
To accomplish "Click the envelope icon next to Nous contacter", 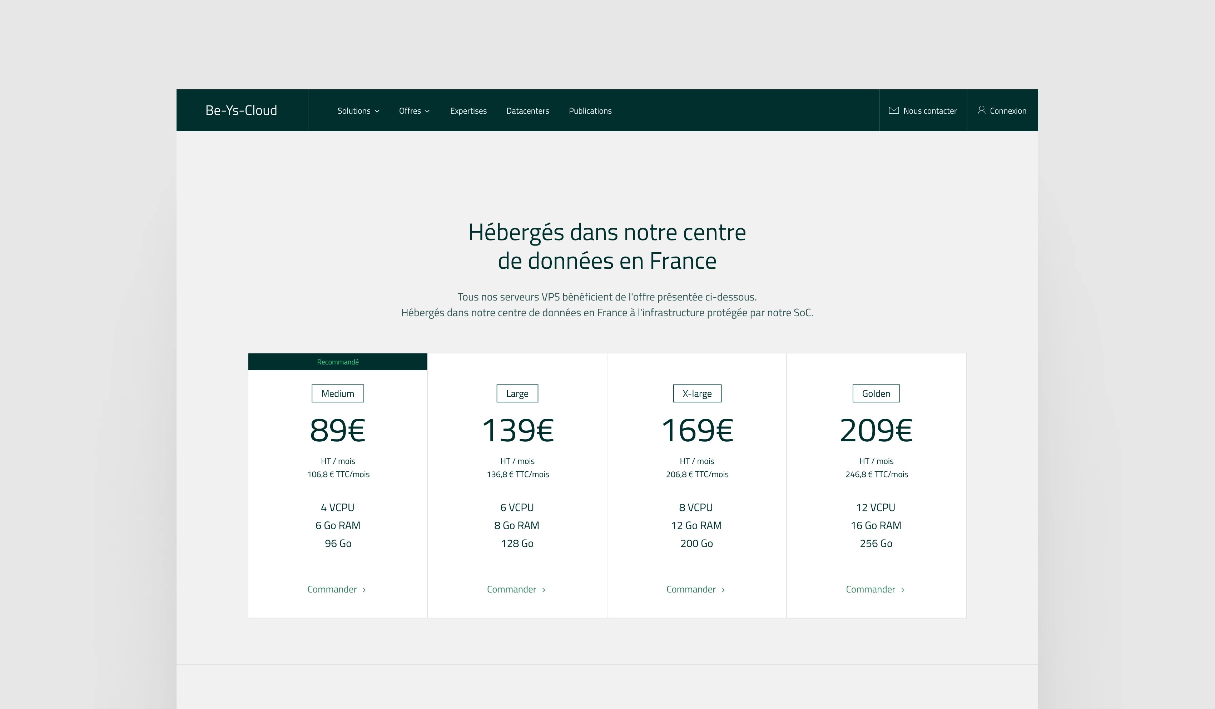I will (894, 110).
